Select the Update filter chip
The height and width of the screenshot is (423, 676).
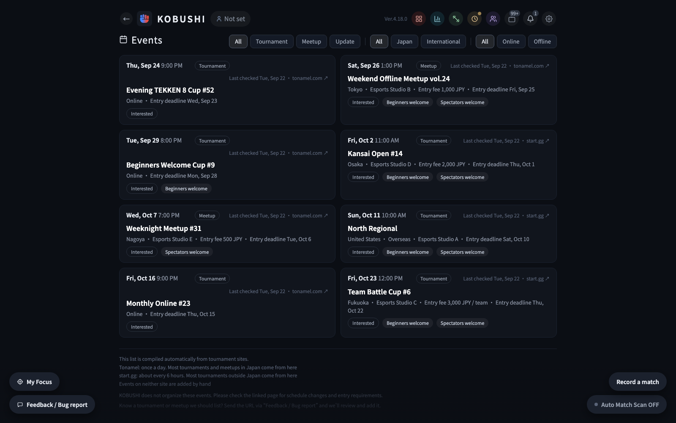345,41
